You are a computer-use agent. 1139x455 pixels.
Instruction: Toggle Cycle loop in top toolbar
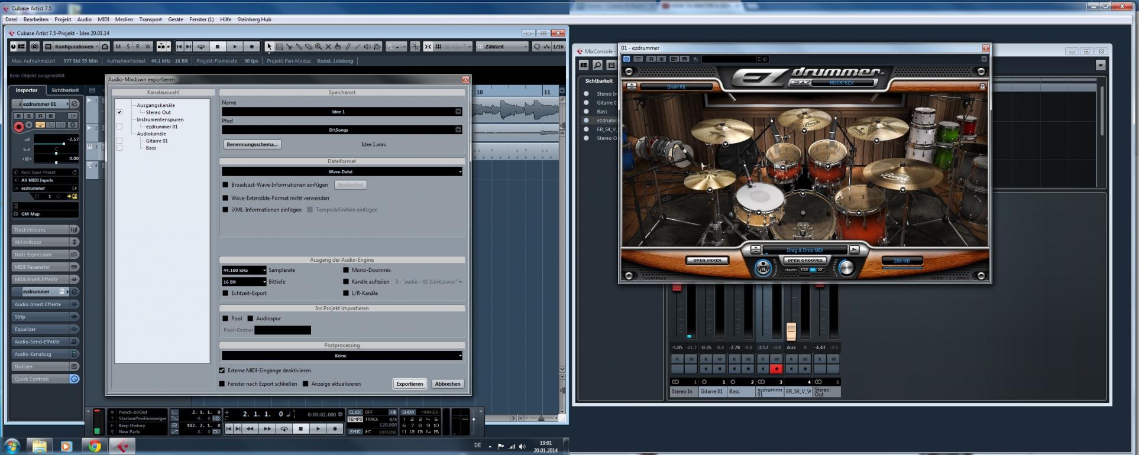coord(201,47)
